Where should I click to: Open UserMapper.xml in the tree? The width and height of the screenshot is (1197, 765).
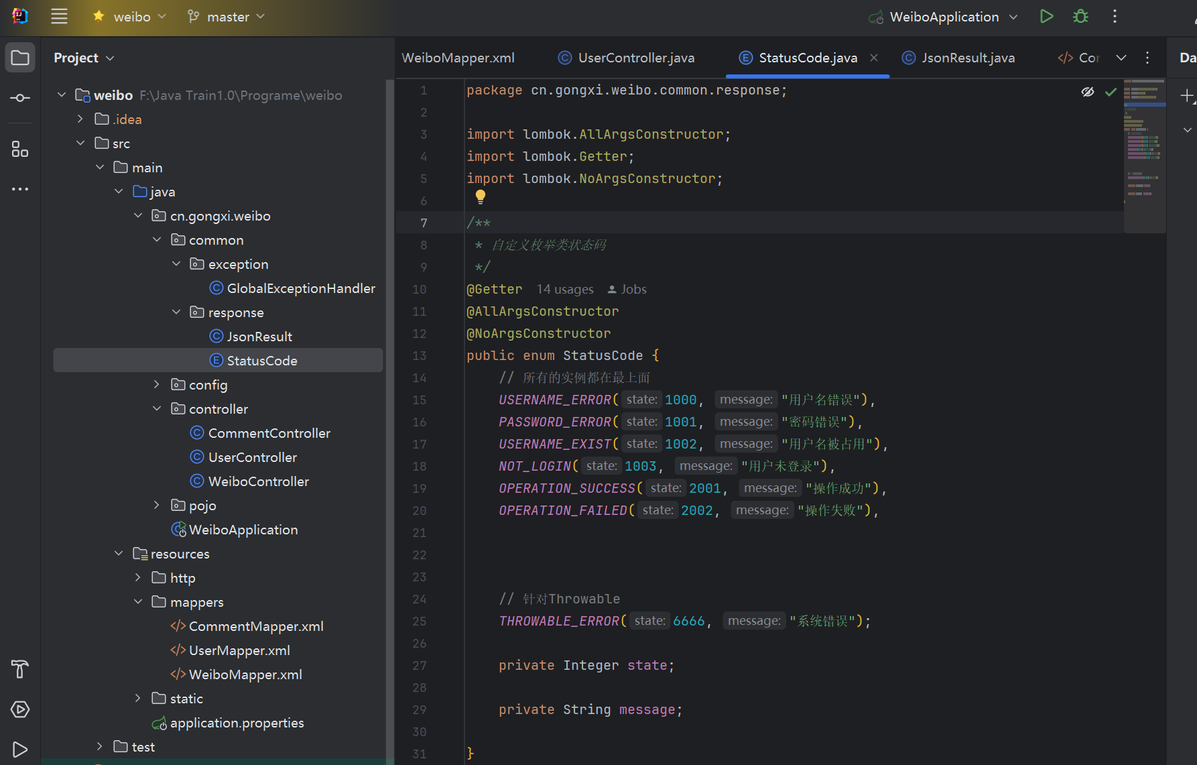point(230,650)
